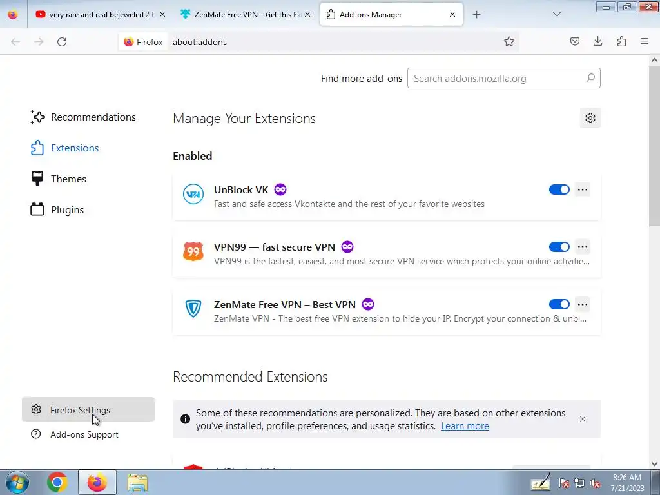Close the YouTube bejeweled tab
The width and height of the screenshot is (660, 495).
click(162, 14)
